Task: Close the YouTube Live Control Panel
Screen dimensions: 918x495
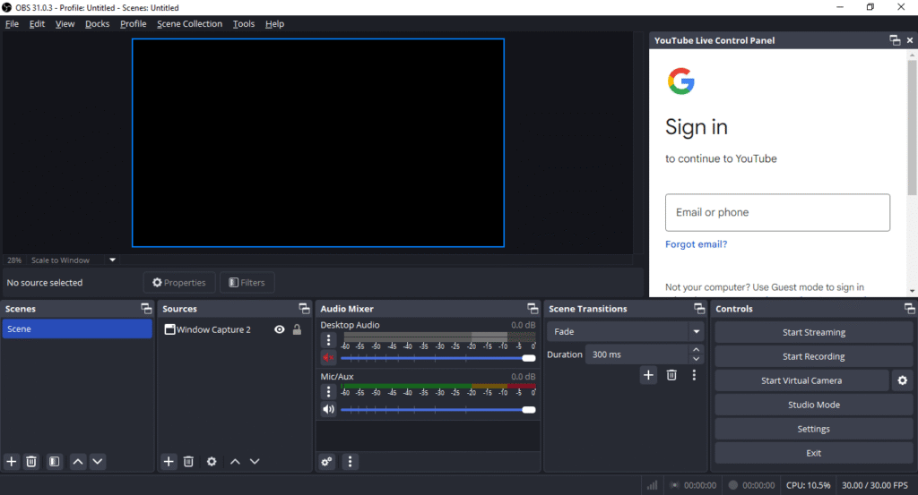Action: pyautogui.click(x=910, y=40)
